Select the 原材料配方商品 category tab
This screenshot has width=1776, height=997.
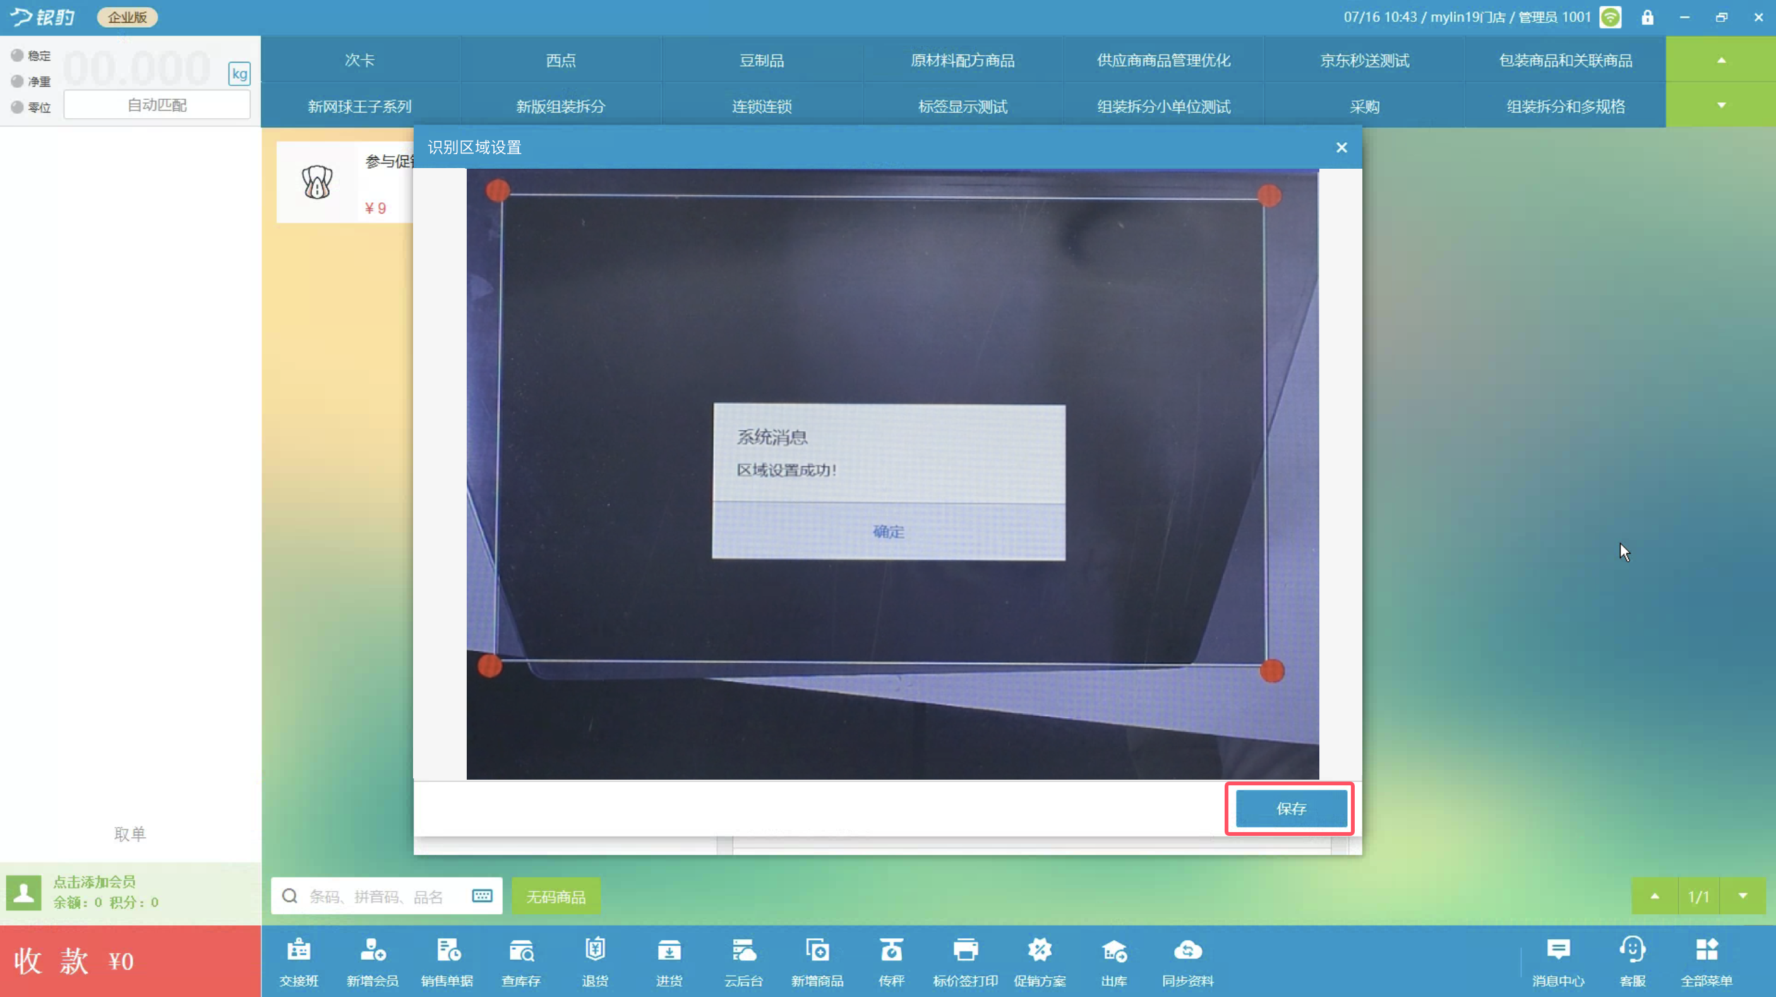963,60
